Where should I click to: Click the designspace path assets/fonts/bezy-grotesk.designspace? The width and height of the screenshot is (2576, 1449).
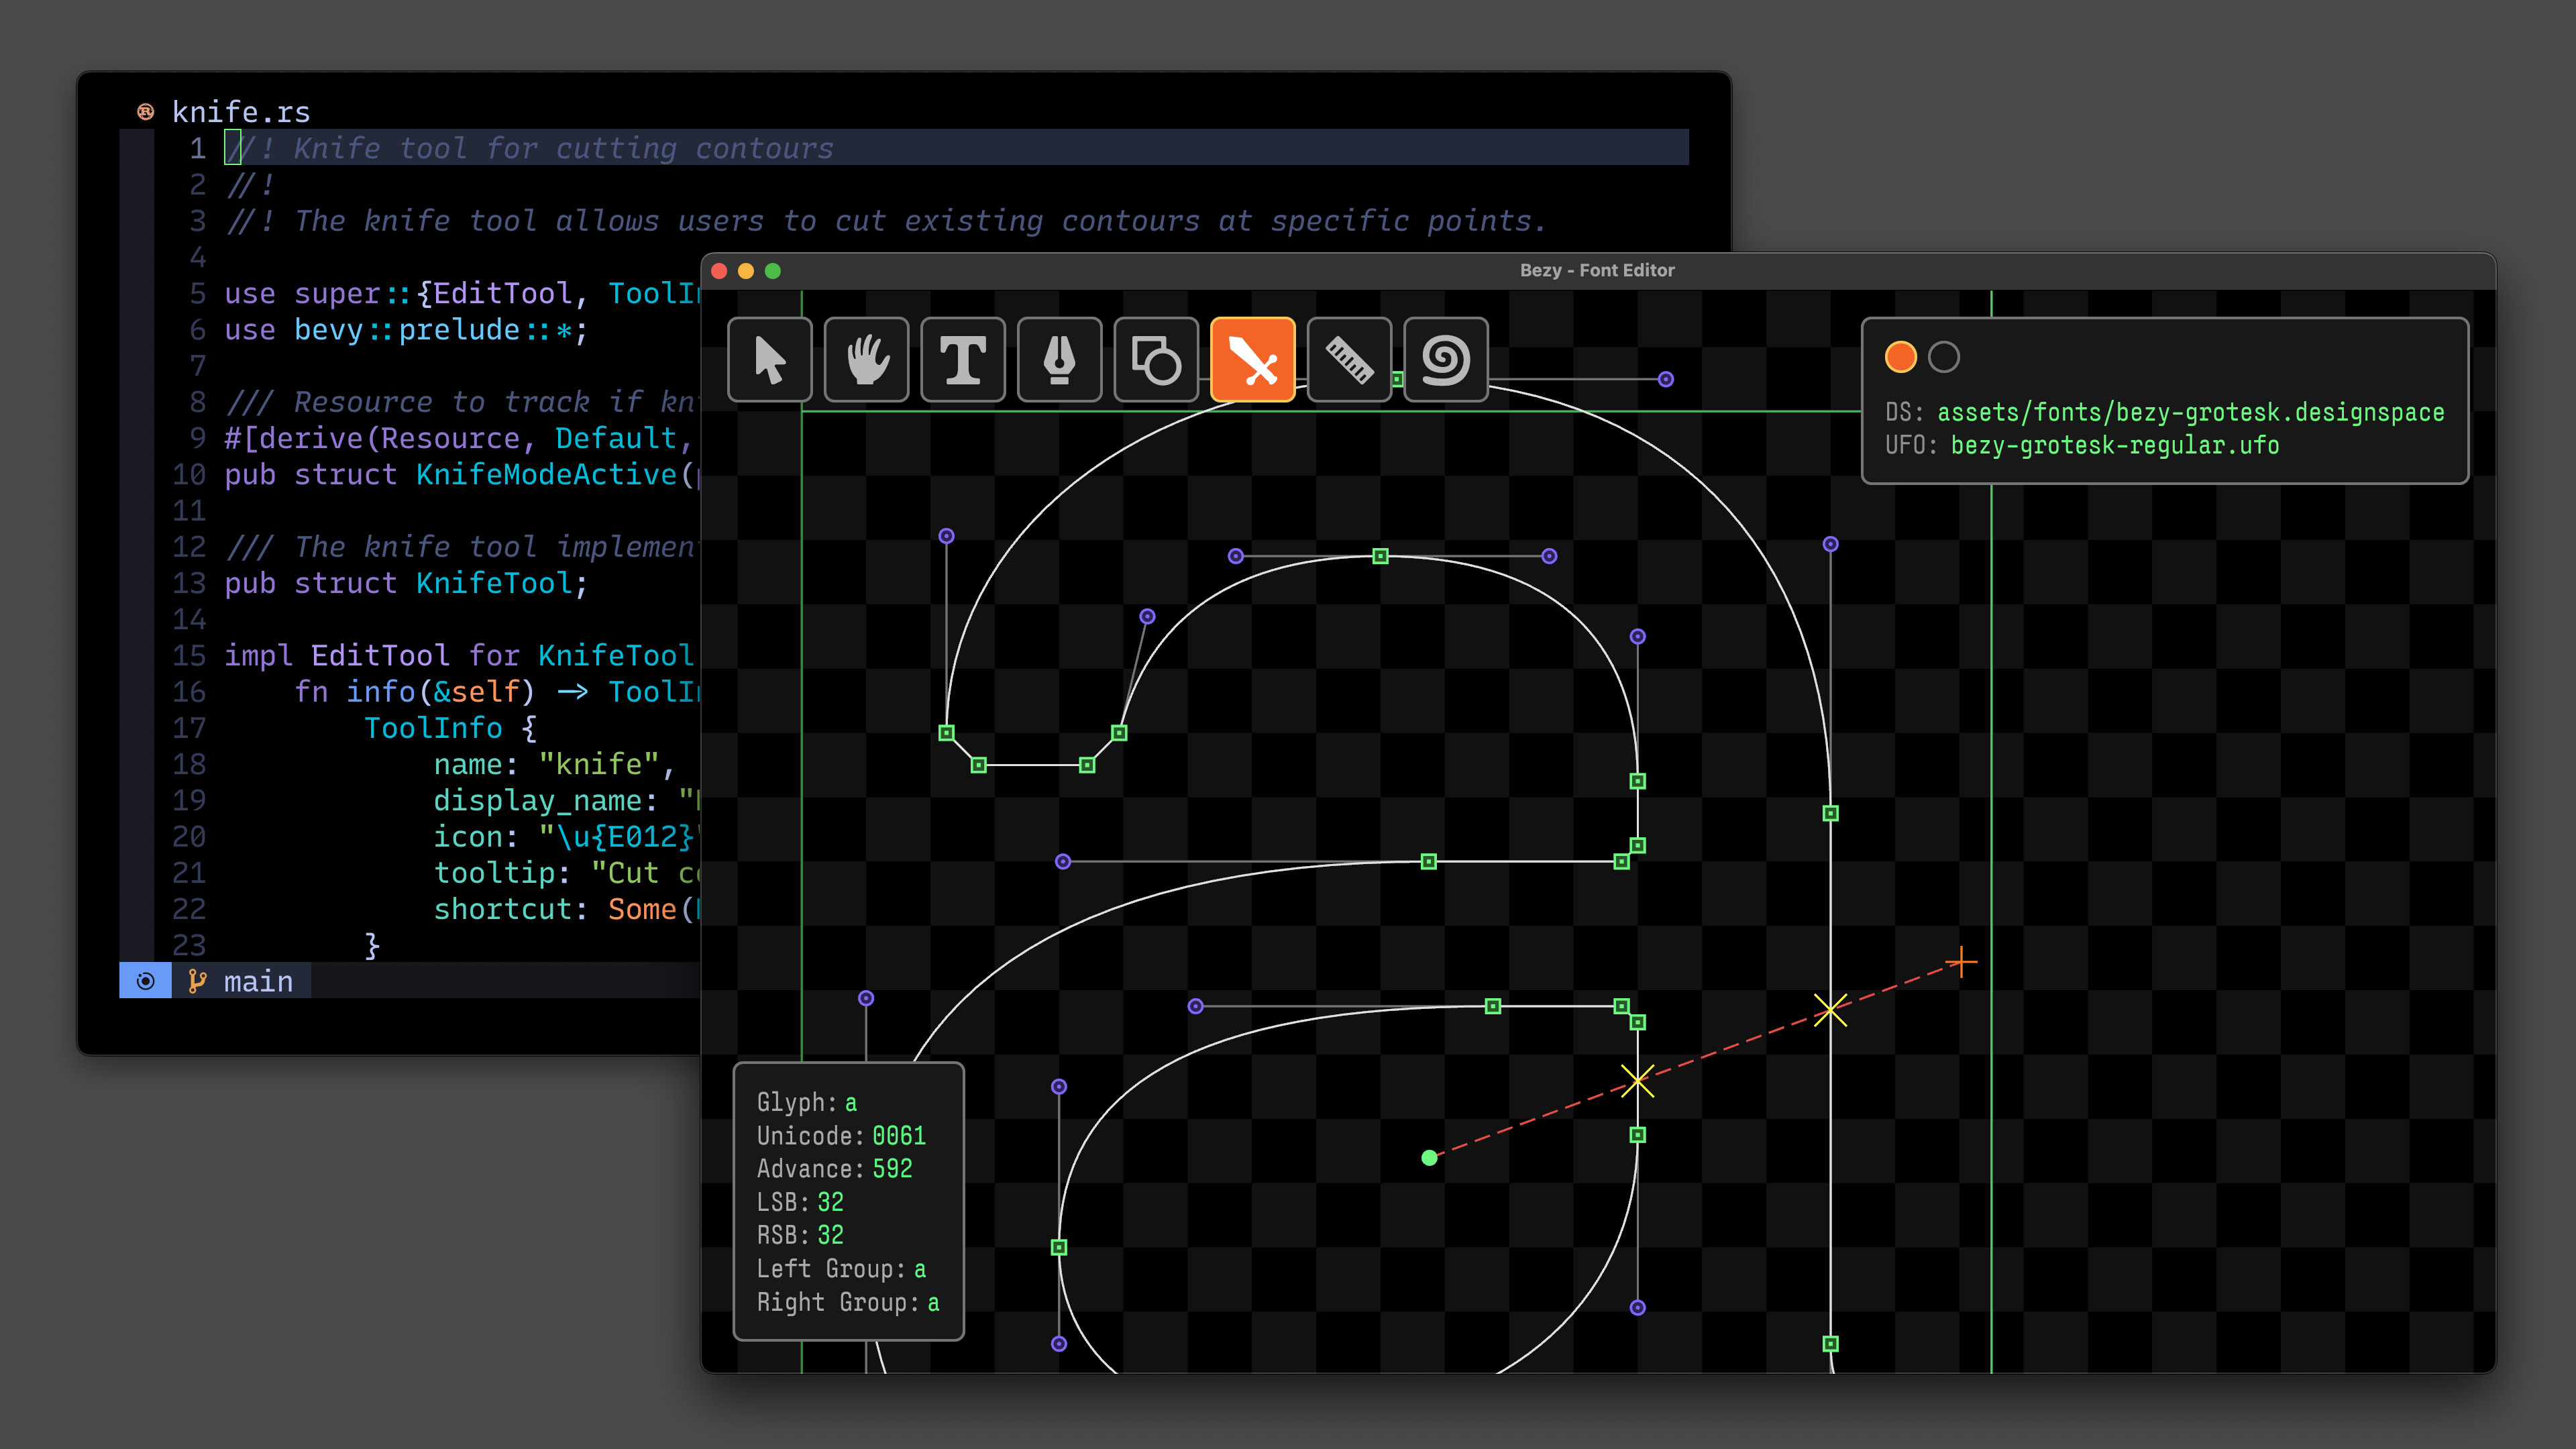pos(2190,412)
